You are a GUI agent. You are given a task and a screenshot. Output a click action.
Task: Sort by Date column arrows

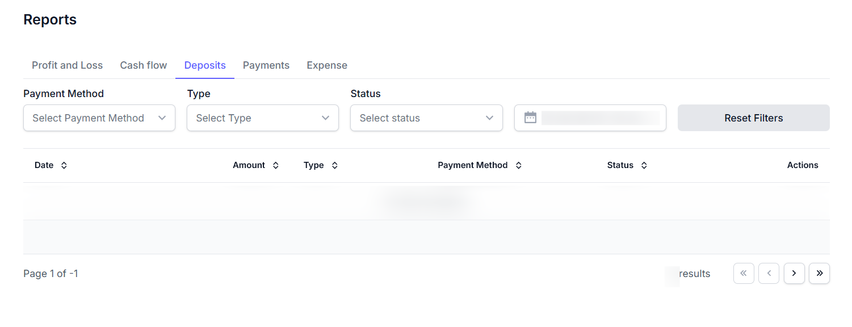click(x=64, y=165)
